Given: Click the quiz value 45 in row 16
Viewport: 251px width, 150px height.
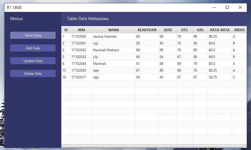Looking at the screenshot, I should coord(168,77).
